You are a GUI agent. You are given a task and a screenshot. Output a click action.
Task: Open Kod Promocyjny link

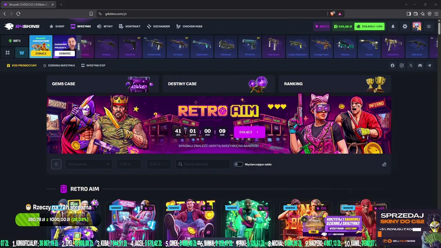[22, 65]
